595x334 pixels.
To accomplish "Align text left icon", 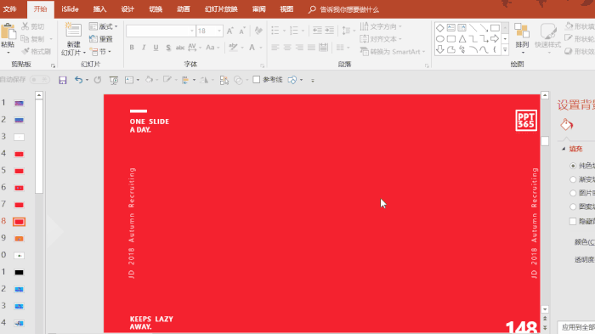I will tap(275, 48).
